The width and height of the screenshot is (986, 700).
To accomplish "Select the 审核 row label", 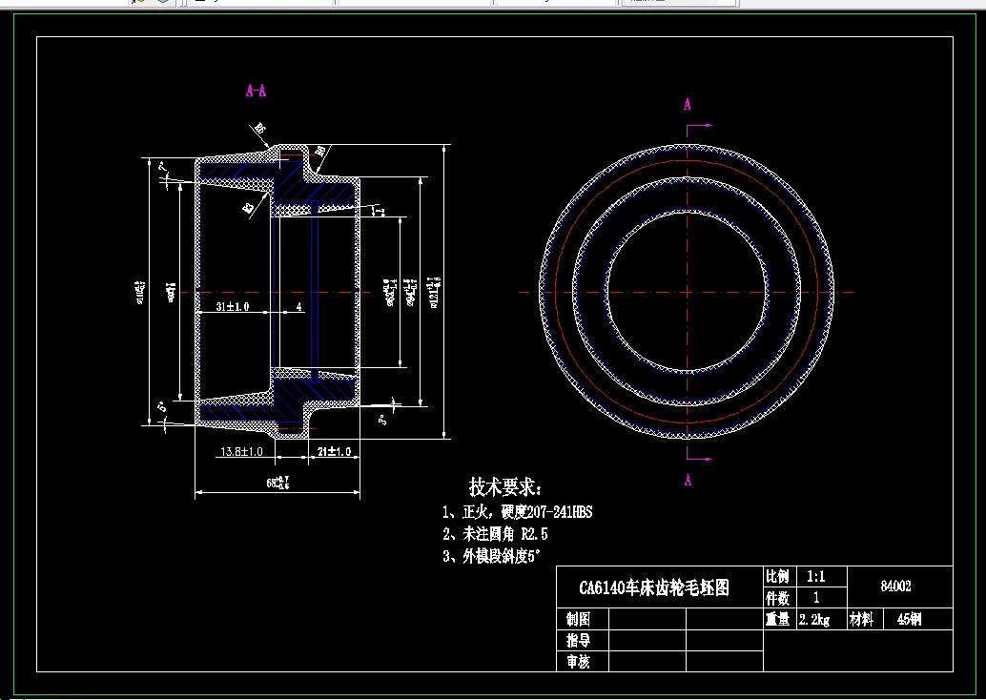I will pos(578,662).
